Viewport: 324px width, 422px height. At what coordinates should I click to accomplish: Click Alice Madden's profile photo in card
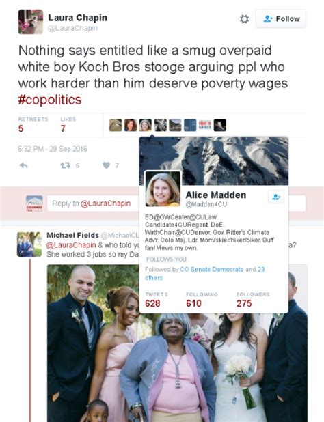click(x=163, y=189)
